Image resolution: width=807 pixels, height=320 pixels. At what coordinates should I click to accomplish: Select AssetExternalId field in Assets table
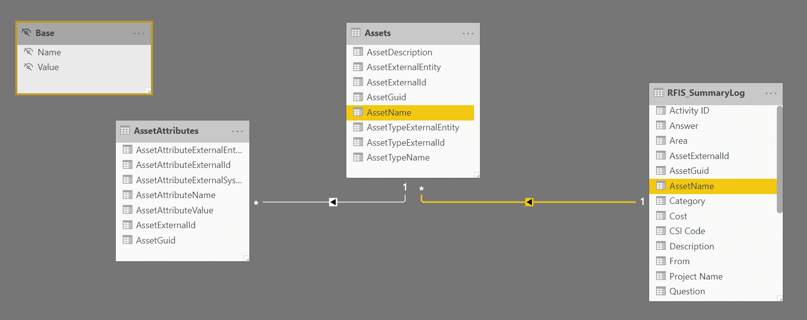[x=410, y=82]
